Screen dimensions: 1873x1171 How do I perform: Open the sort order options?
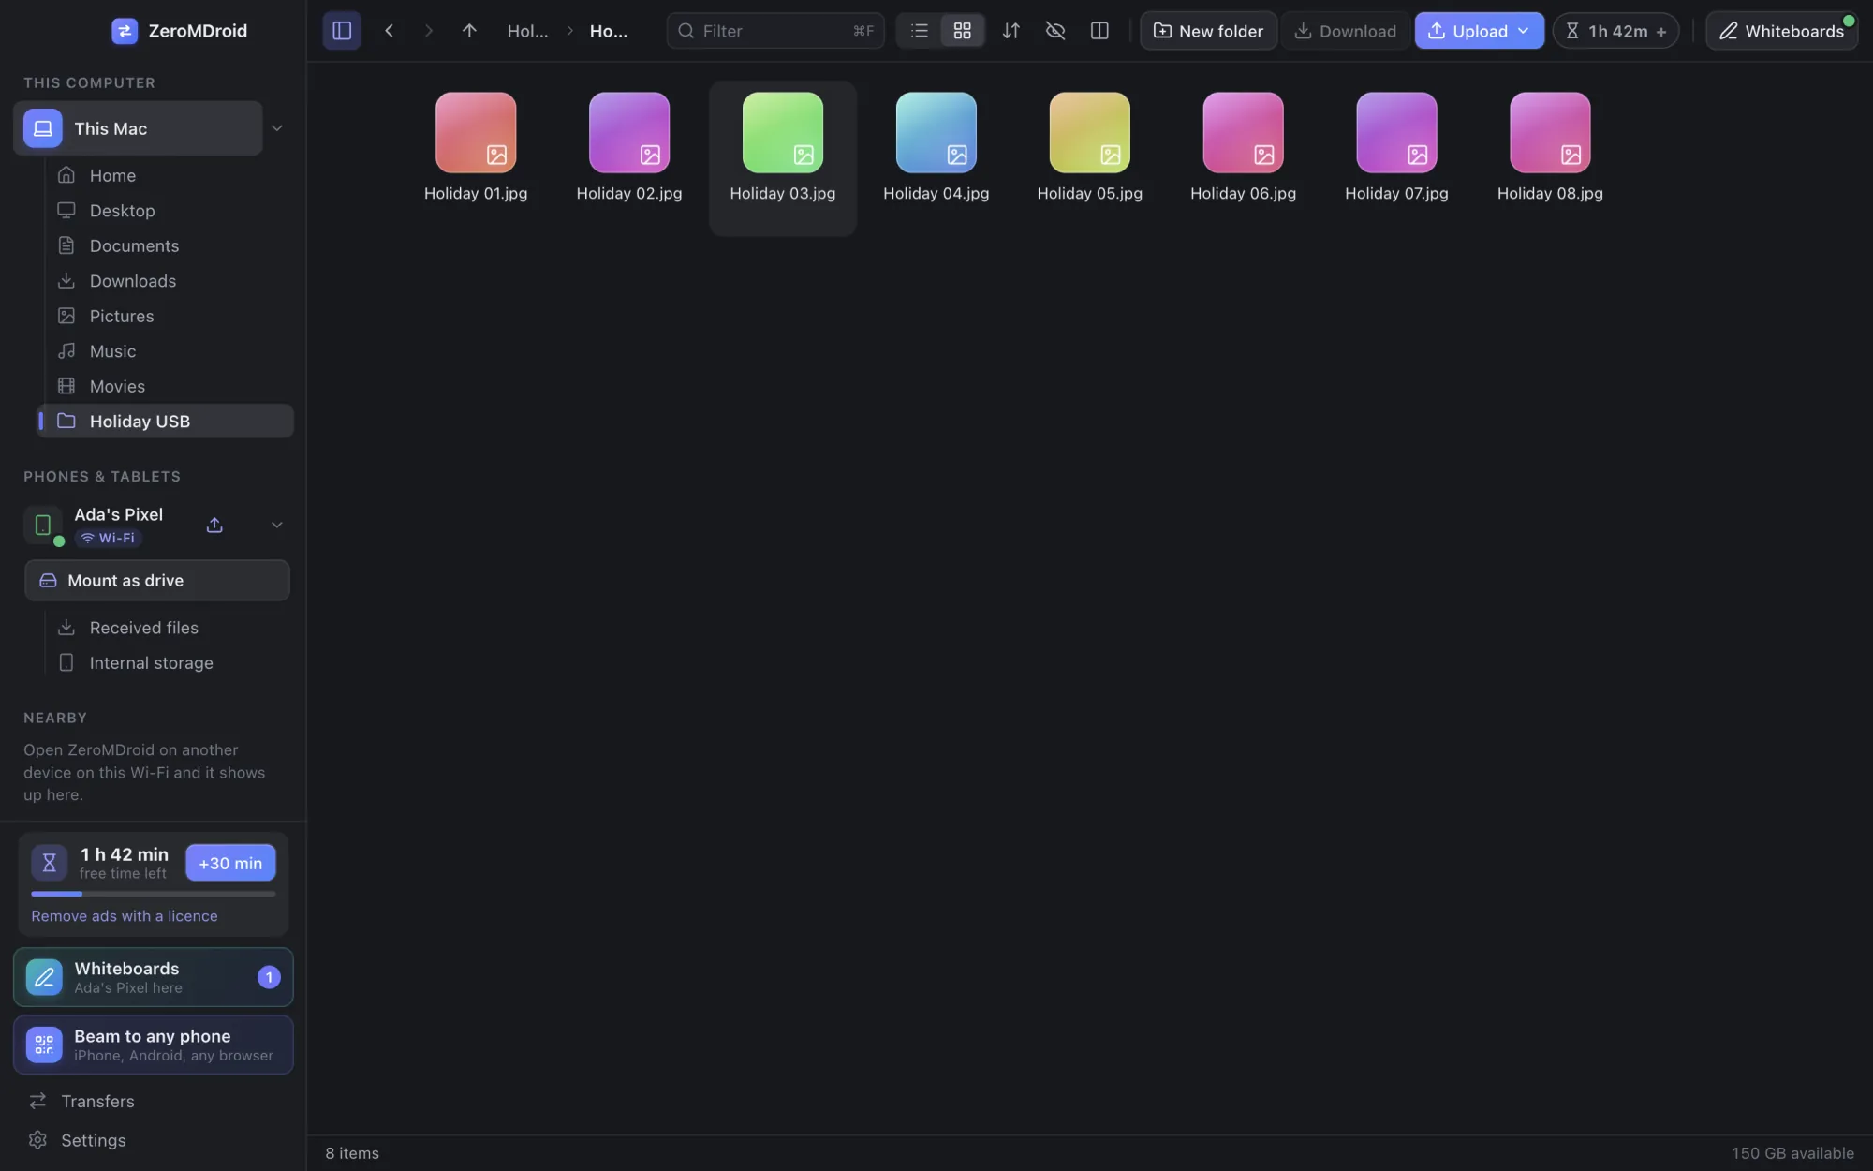pos(1010,31)
